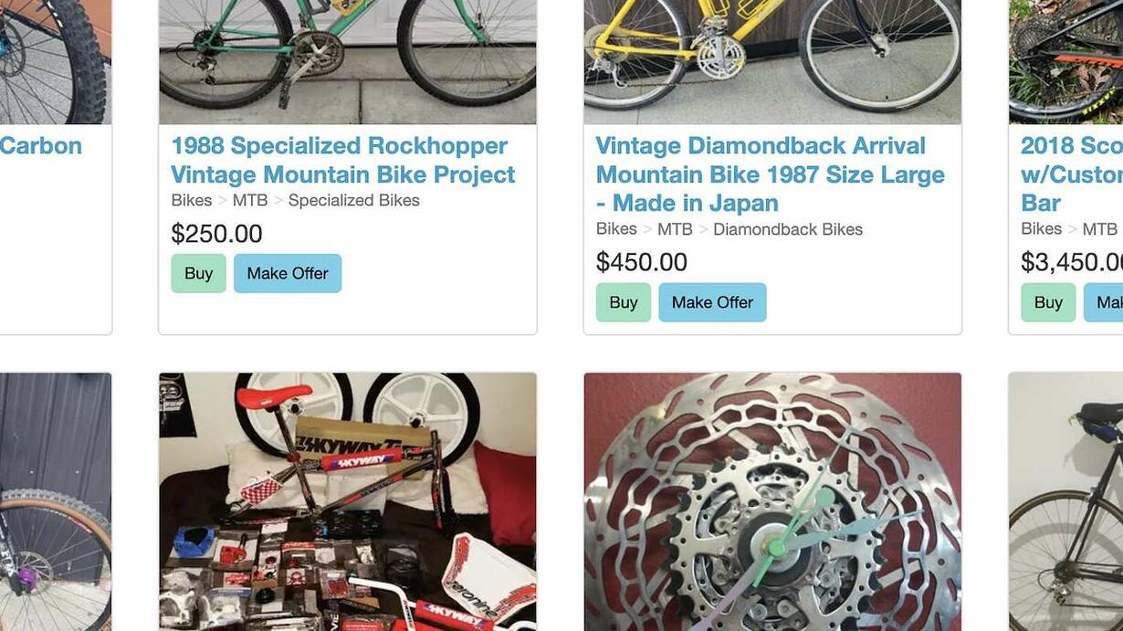Go to Specialized Bikes category
Viewport: 1123px width, 631px height.
coord(354,200)
